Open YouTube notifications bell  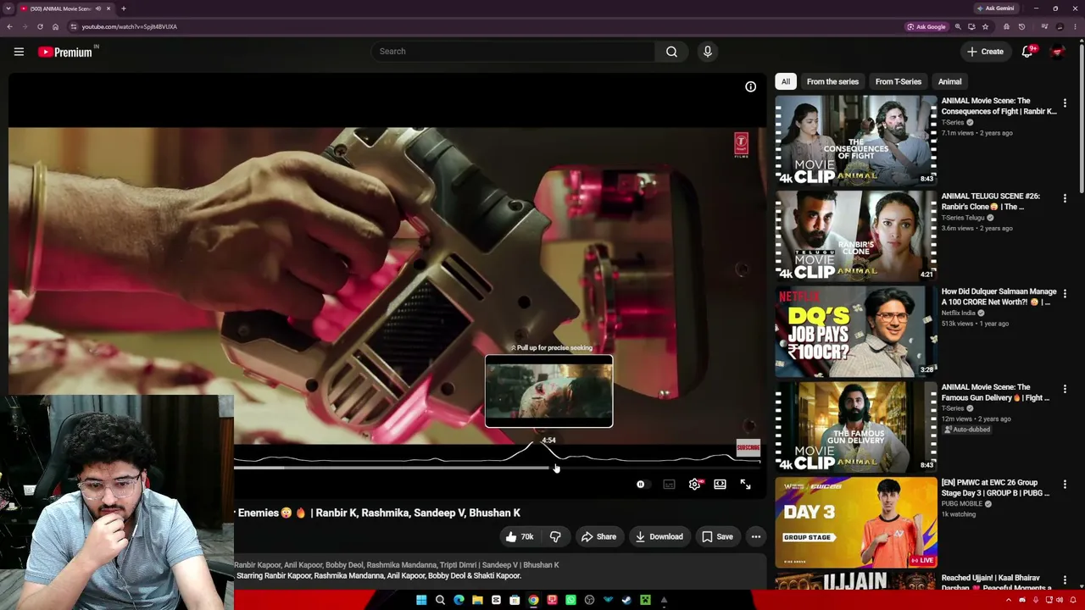[x=1027, y=52]
